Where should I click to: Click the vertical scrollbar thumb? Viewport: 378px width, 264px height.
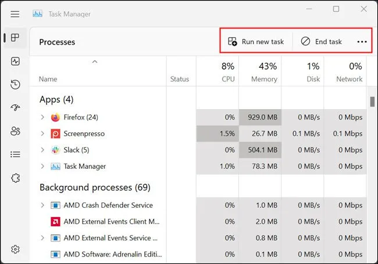[372, 102]
